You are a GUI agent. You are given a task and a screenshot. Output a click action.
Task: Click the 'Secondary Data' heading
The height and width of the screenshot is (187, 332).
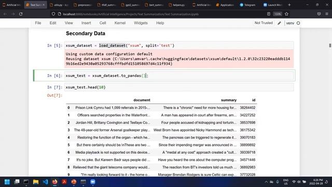coord(86,33)
